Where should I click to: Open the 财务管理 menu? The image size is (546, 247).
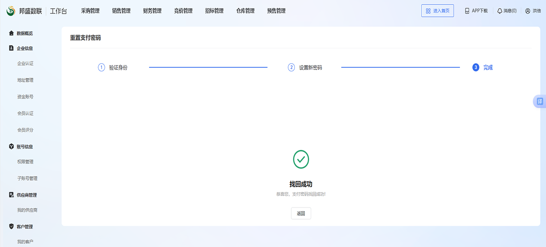click(152, 11)
